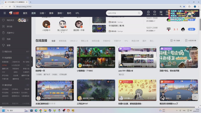
Task: Click the 我的关注 heart icon in sidebar
Action: (x=4, y=20)
